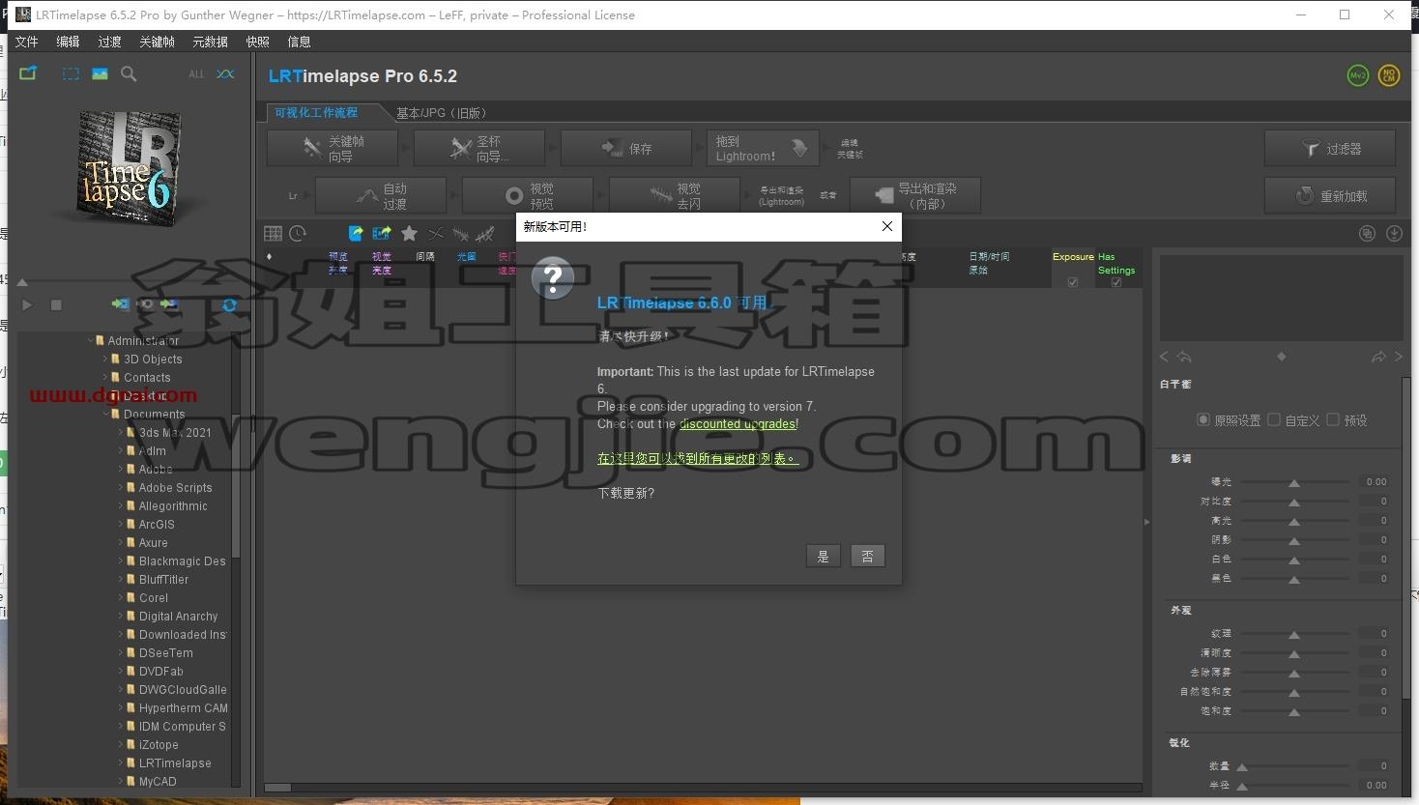This screenshot has width=1419, height=805.
Task: Click the magnifier search icon
Action: [x=129, y=73]
